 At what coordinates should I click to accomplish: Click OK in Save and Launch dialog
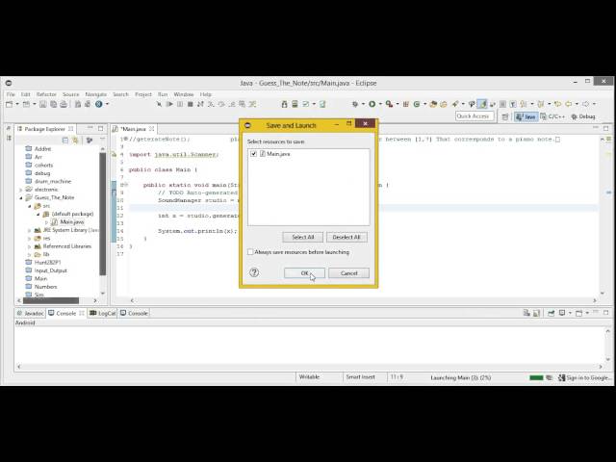point(304,273)
